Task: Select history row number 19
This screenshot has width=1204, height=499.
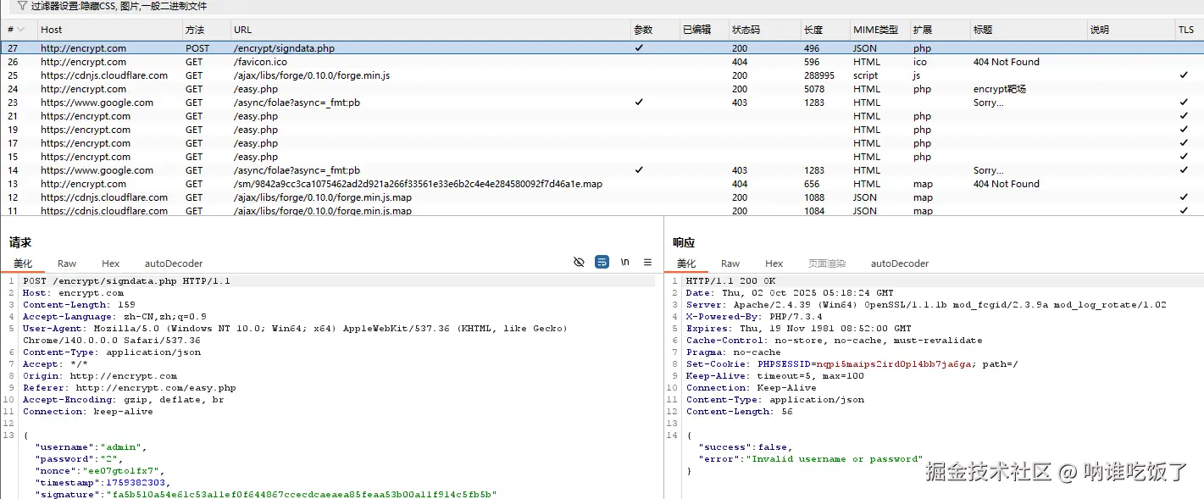Action: [x=602, y=130]
